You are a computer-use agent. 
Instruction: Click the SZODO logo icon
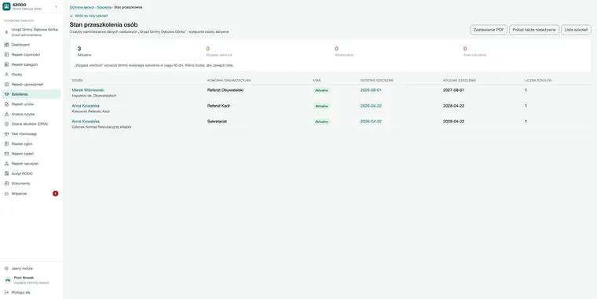(6, 6)
